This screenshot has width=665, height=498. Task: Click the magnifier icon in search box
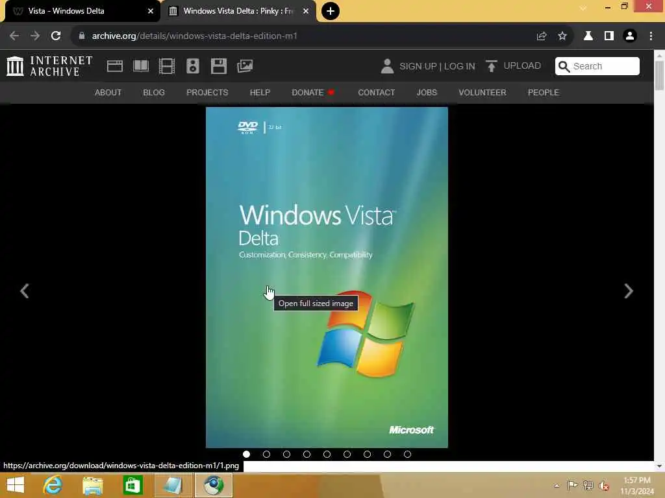tap(564, 67)
